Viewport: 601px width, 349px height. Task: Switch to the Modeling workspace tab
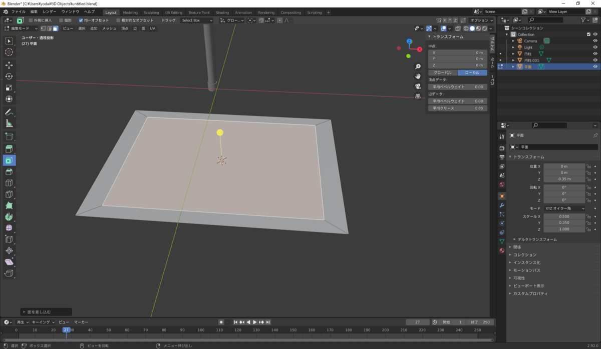pyautogui.click(x=130, y=12)
